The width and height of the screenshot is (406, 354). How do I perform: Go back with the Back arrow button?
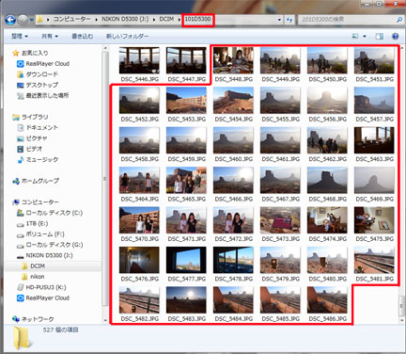(x=10, y=20)
